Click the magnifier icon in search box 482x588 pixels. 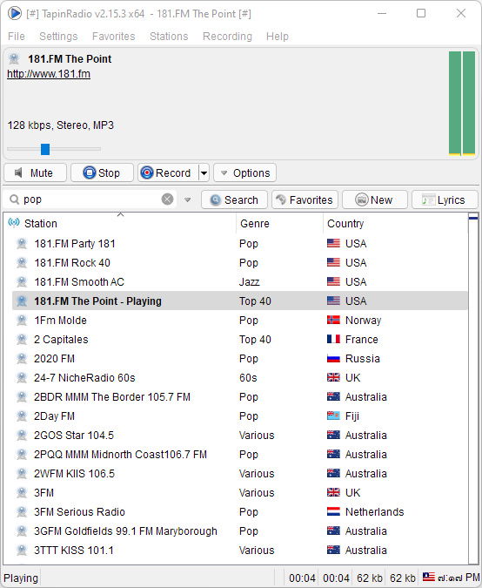point(14,199)
